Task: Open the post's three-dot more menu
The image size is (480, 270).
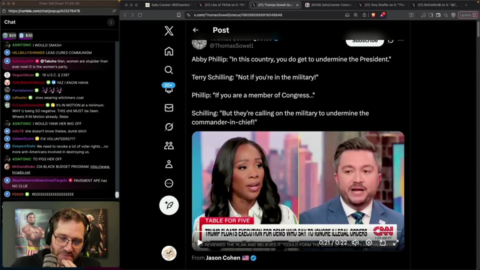Action: click(x=400, y=40)
